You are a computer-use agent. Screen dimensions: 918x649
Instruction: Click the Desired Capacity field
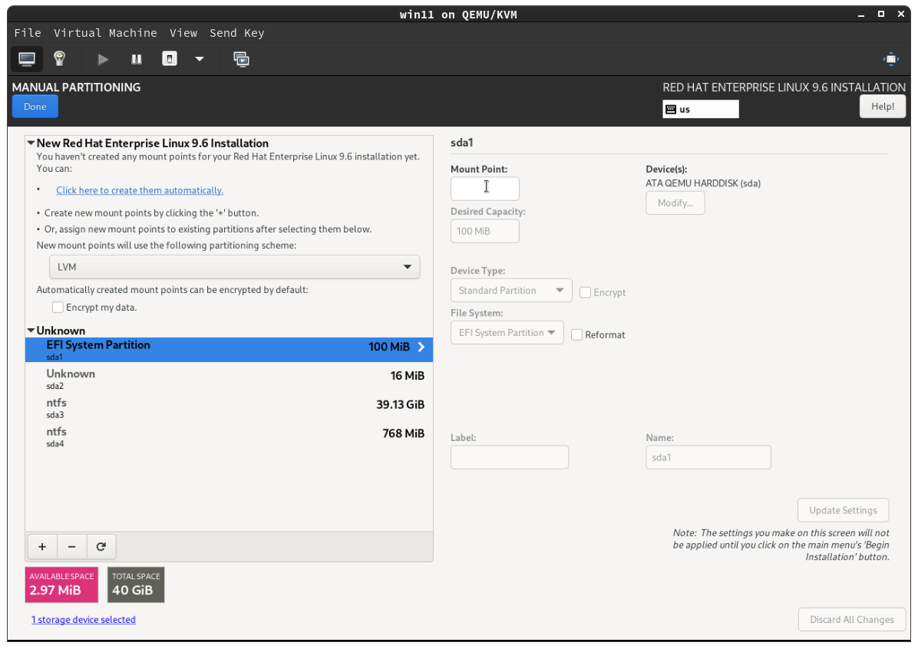[485, 231]
